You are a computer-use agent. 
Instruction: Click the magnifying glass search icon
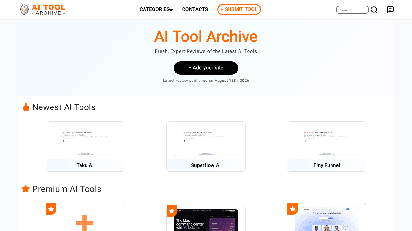coord(374,10)
